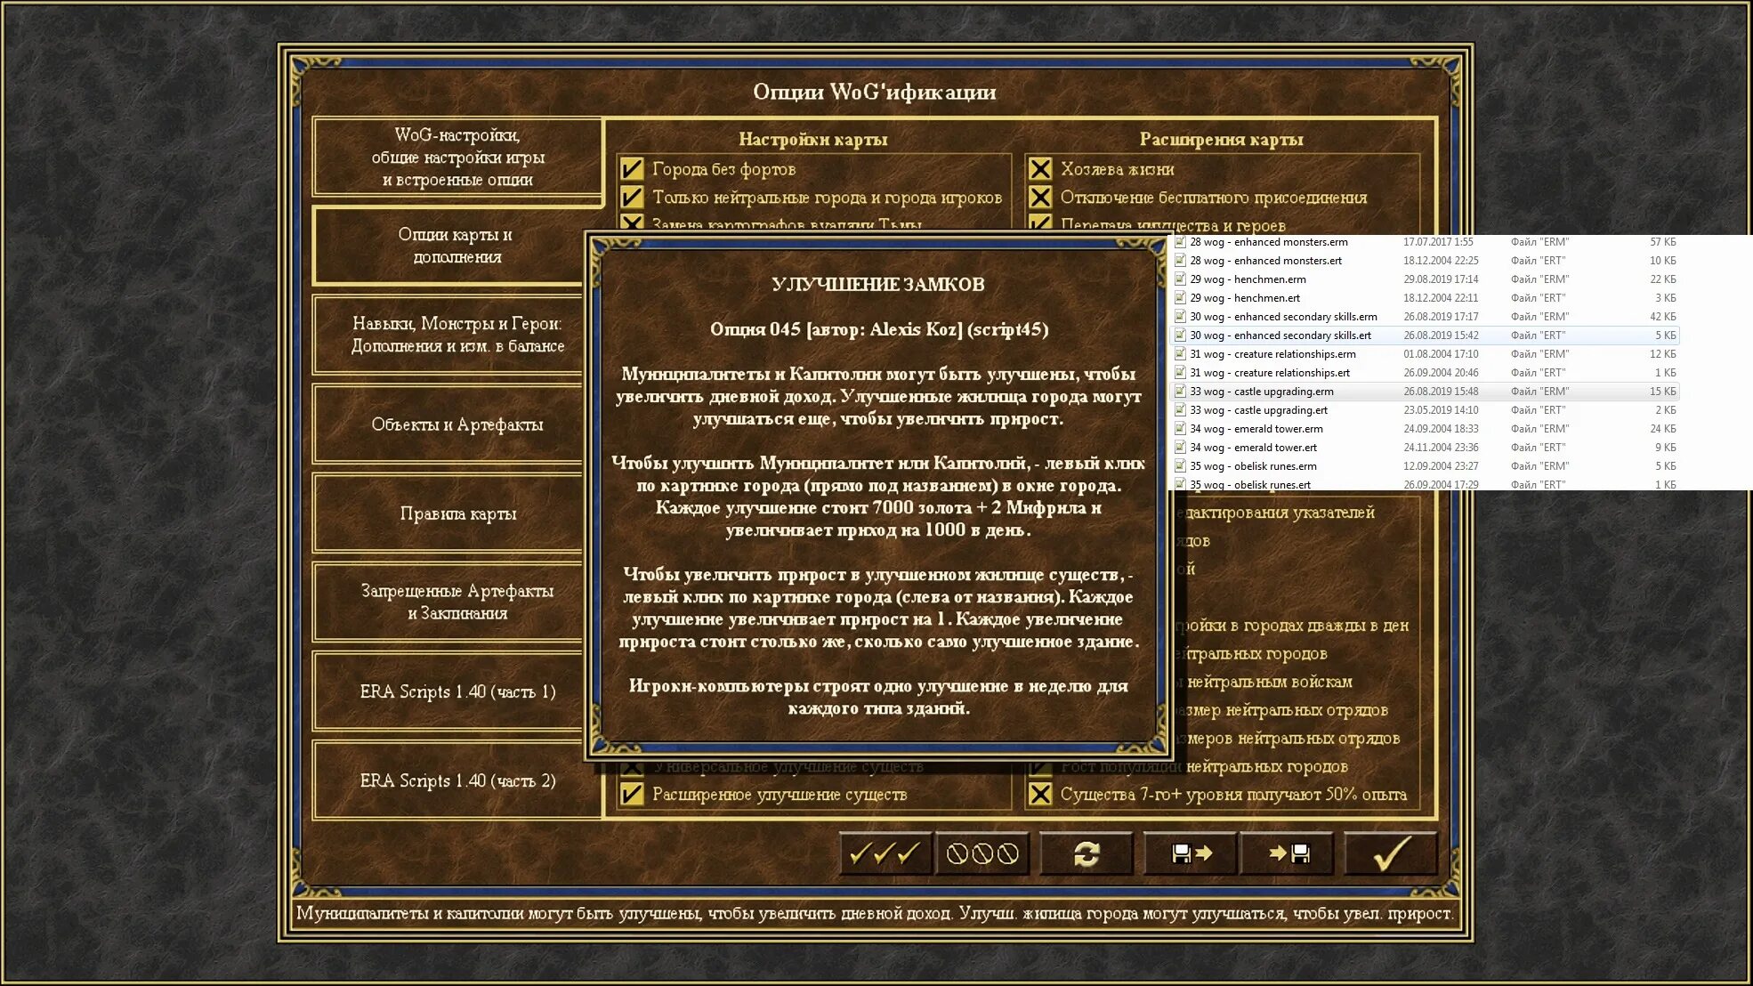This screenshot has width=1753, height=986.
Task: Toggle Только нейтральные города и города игроков checkbox
Action: point(632,198)
